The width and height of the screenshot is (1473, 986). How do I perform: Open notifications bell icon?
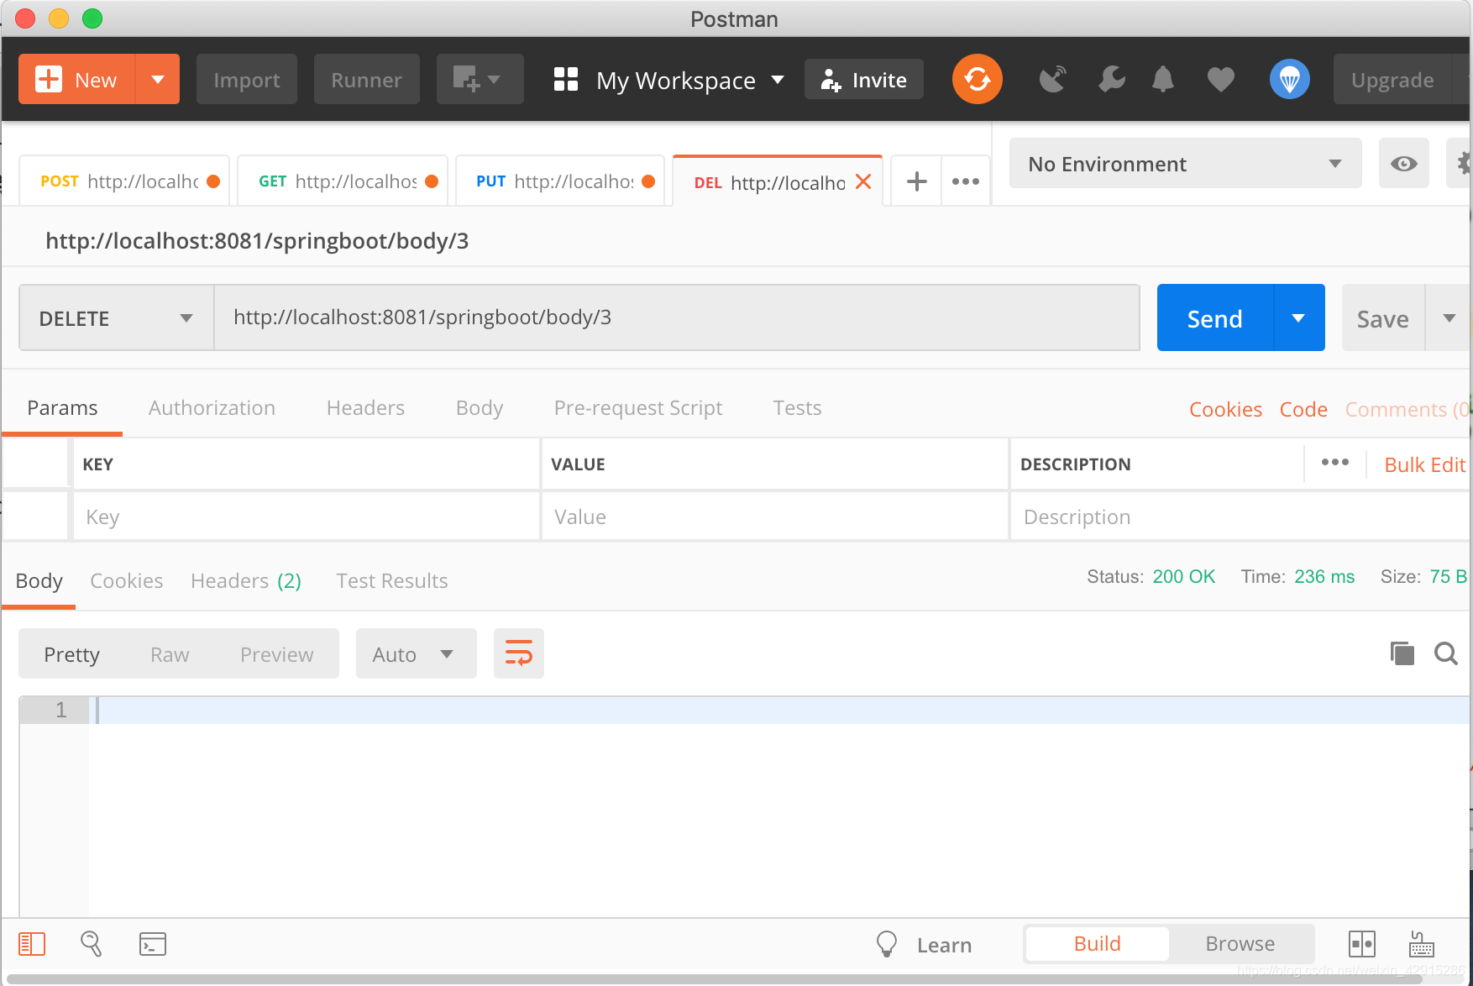click(x=1163, y=80)
